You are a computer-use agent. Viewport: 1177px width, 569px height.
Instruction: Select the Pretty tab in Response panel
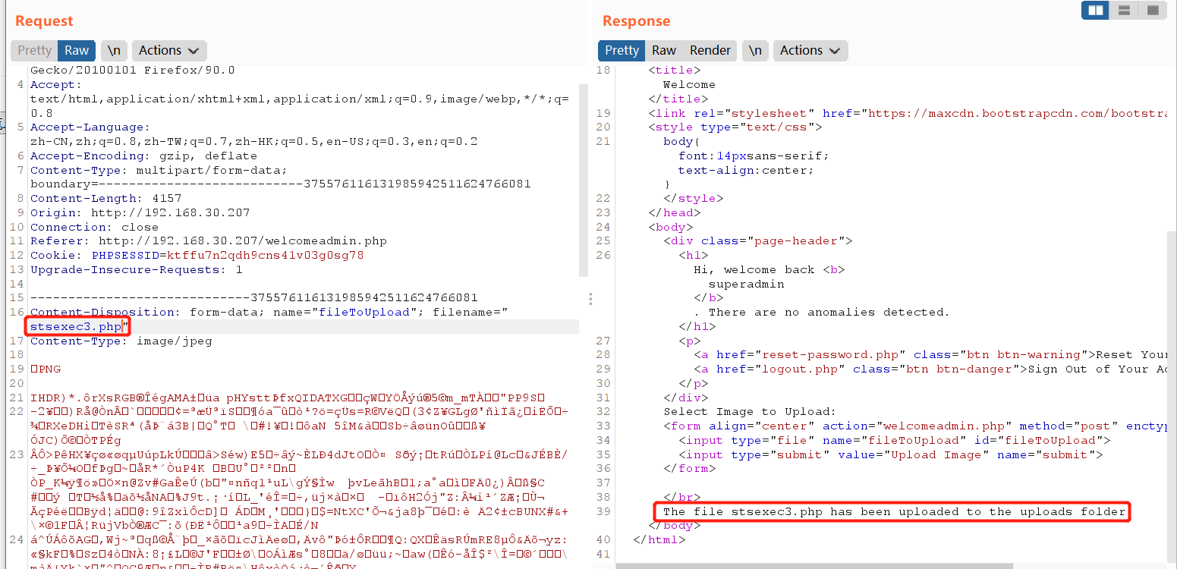click(622, 50)
